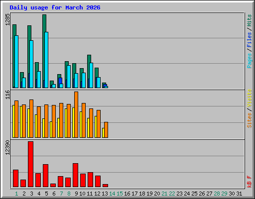The width and height of the screenshot is (255, 199).
Task: Click day label 24 on the x-axis
Action: [x=187, y=194]
